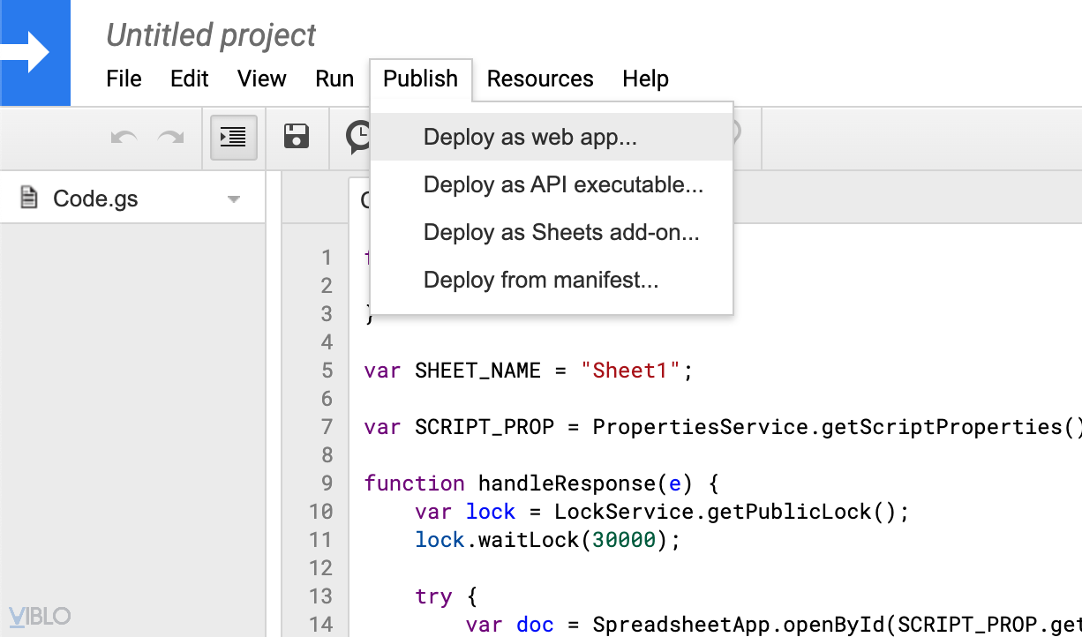Open the View menu

coord(262,79)
